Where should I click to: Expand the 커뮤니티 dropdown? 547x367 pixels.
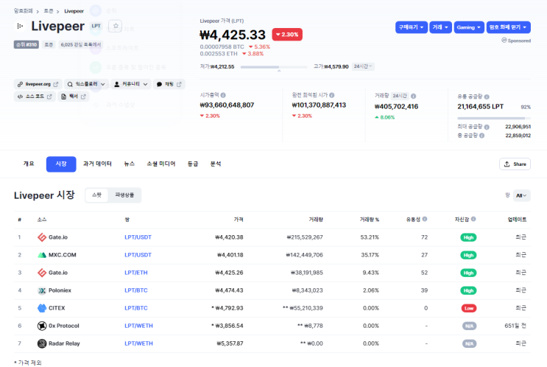click(x=131, y=84)
